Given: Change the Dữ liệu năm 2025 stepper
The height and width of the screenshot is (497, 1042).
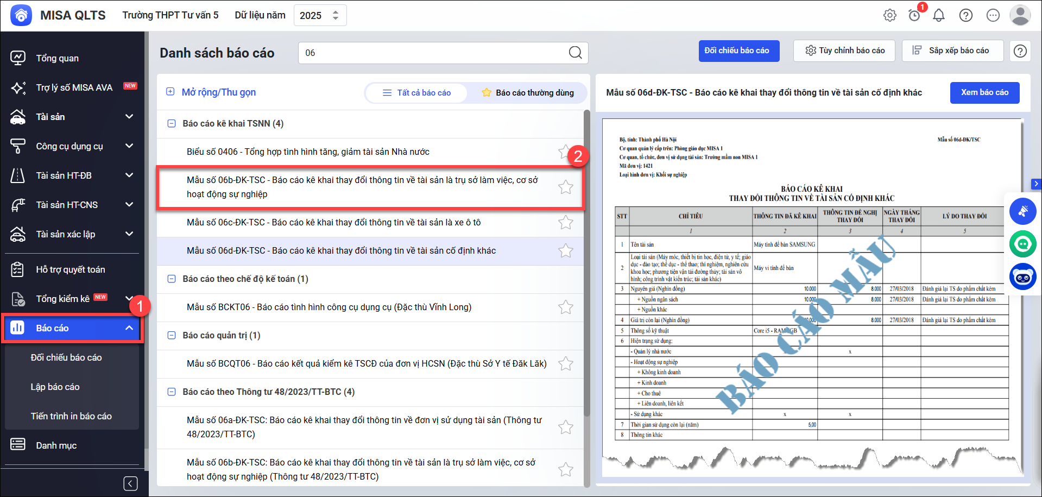Looking at the screenshot, I should pyautogui.click(x=336, y=15).
